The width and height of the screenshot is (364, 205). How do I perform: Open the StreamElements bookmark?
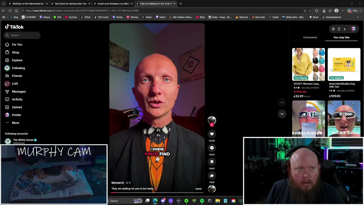coord(331,17)
